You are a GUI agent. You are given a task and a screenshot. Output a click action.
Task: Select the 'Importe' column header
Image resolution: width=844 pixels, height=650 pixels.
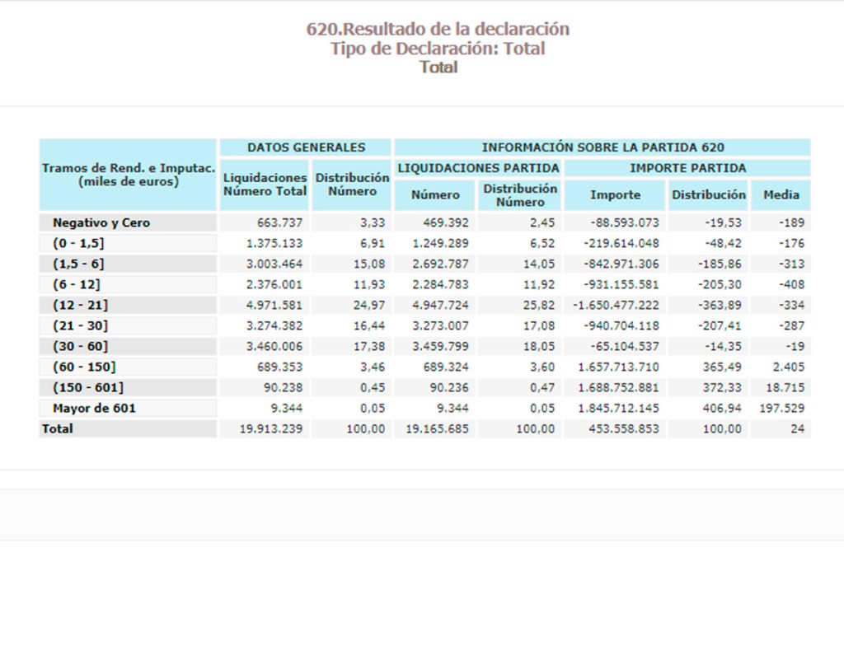[615, 195]
